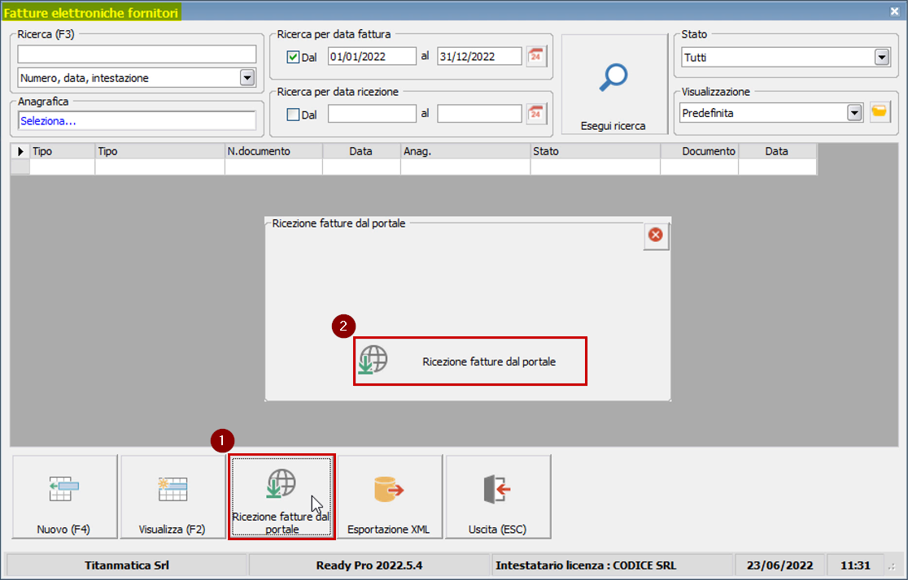
Task: Click Ricezione fatture dal portale in dialog
Action: click(470, 361)
